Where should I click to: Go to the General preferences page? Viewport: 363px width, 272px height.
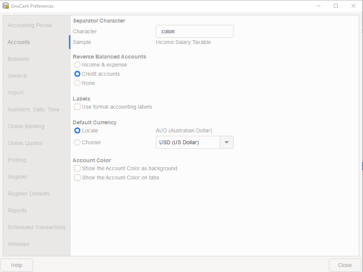click(x=17, y=76)
